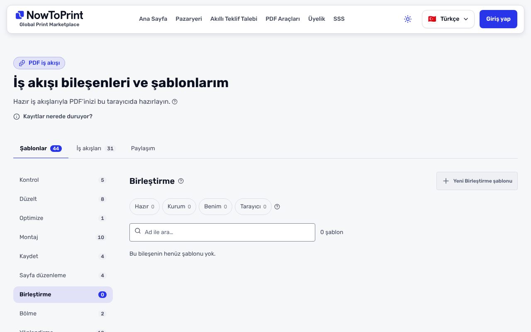
Task: Toggle the Tarayıcı filter chip
Action: point(253,207)
